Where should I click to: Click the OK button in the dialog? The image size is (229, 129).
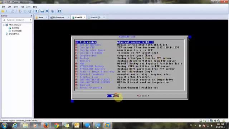coord(113,96)
